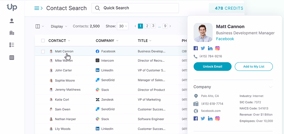This screenshot has height=134, width=284.
Task: Collapse the Company section chevron
Action: coord(271,87)
